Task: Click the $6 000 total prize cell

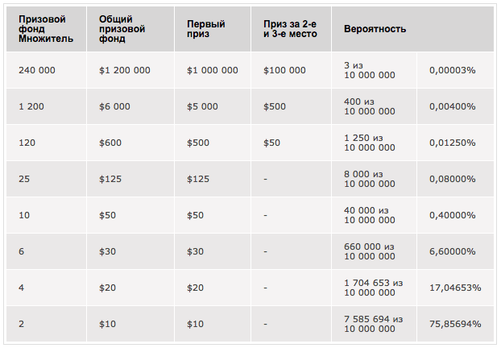Action: [130, 106]
